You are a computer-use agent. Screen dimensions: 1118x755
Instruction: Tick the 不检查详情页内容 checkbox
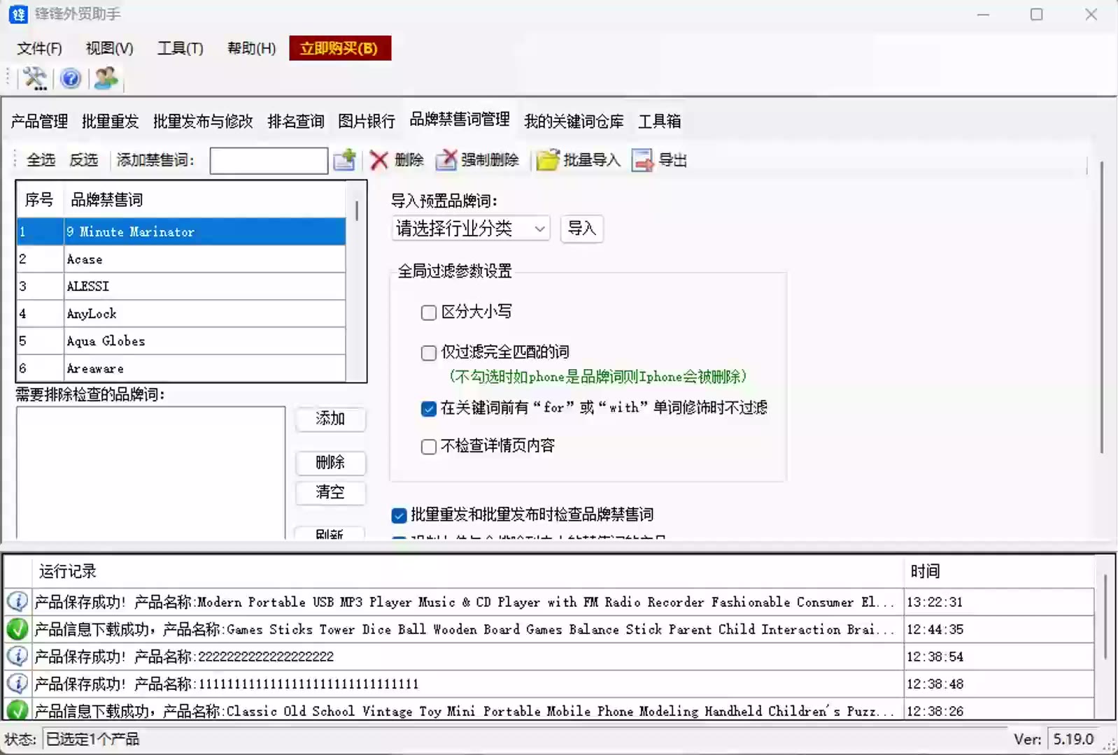click(429, 447)
